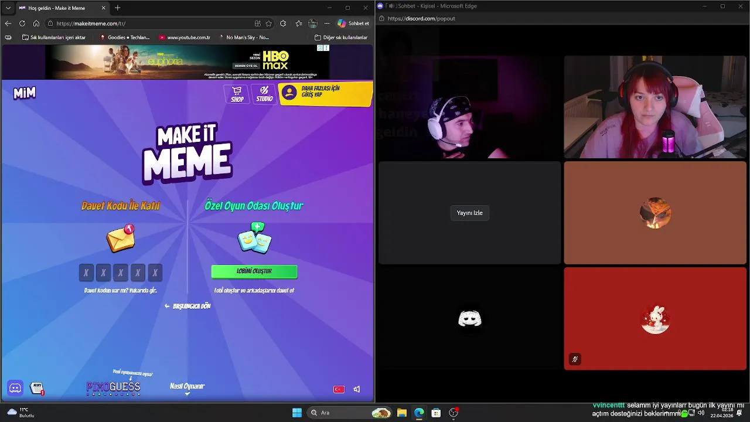Click BAŞLANGICA DÖN link
The height and width of the screenshot is (422, 750).
click(187, 306)
